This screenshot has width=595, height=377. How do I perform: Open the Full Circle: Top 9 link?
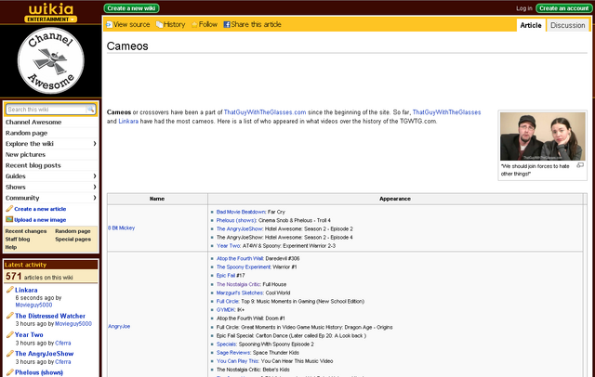coord(228,301)
